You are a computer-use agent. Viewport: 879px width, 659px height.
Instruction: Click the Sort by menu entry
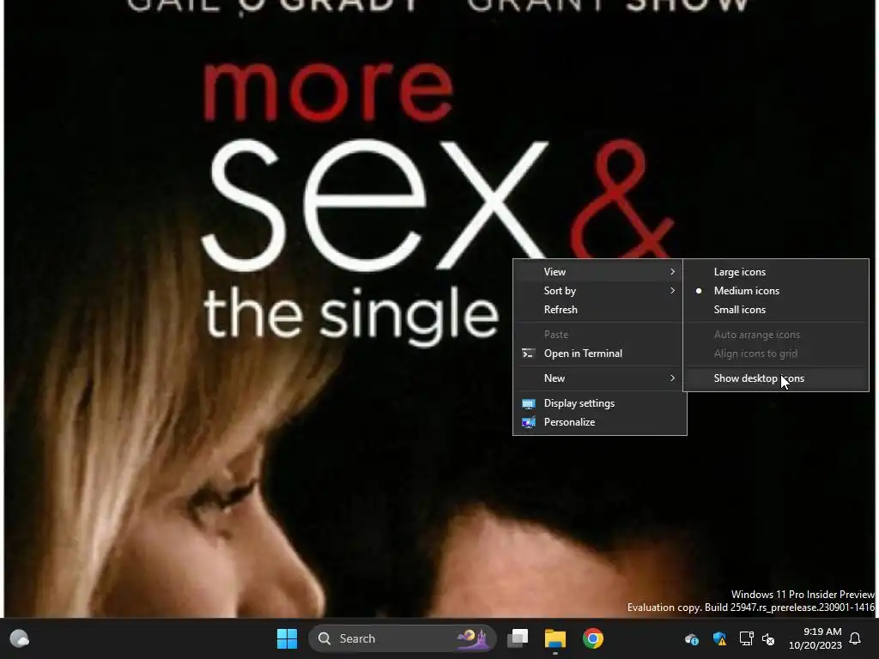[600, 291]
